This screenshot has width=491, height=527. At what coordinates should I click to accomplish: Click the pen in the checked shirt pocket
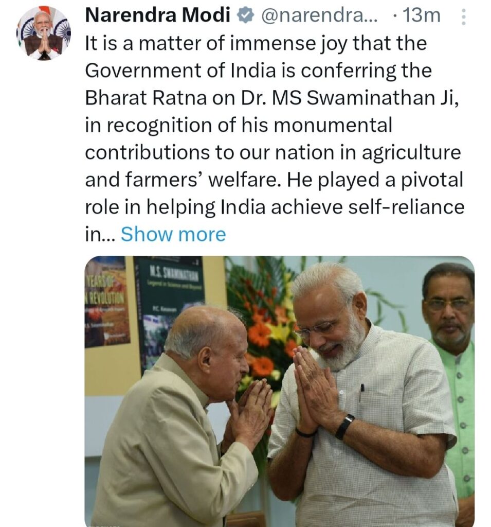click(x=362, y=388)
